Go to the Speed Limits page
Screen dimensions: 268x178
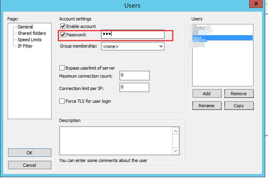click(29, 40)
